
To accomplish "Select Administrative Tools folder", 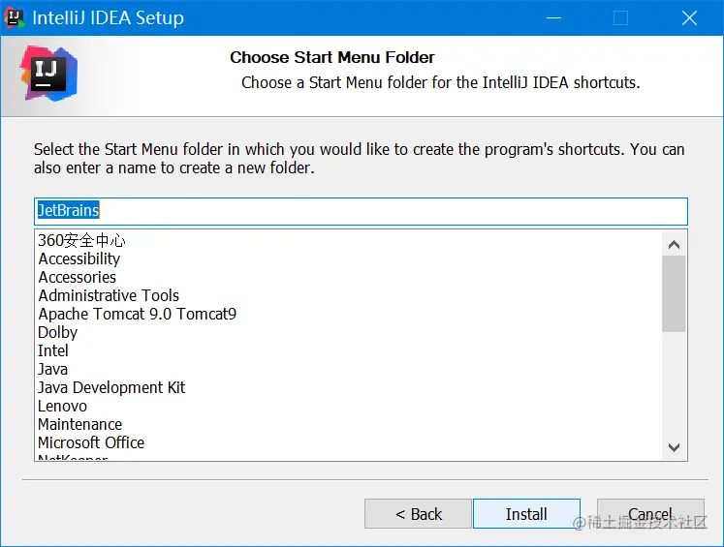I will pos(109,295).
